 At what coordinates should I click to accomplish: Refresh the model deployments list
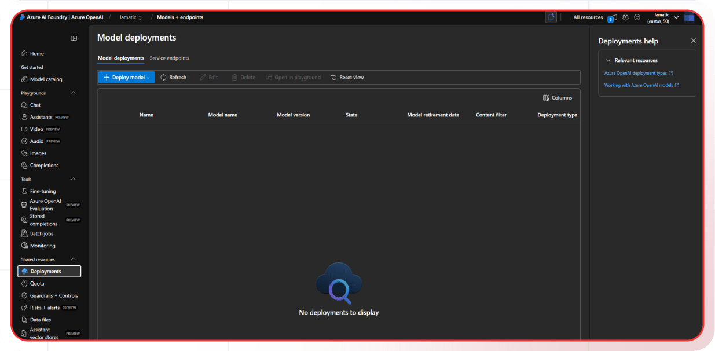click(173, 77)
